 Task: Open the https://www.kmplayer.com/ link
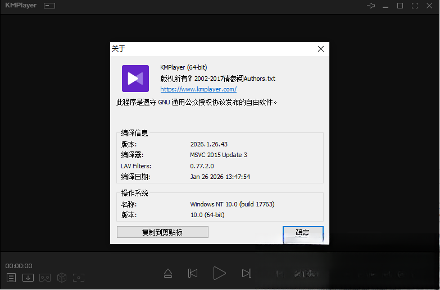pos(198,89)
